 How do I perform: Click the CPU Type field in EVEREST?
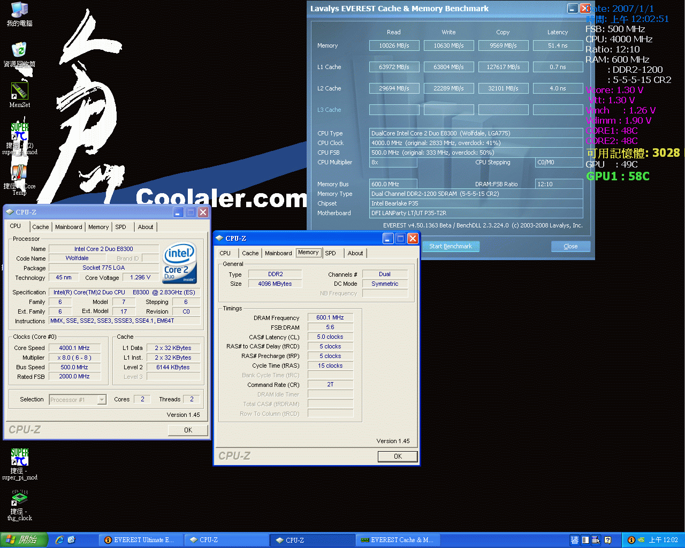point(476,133)
